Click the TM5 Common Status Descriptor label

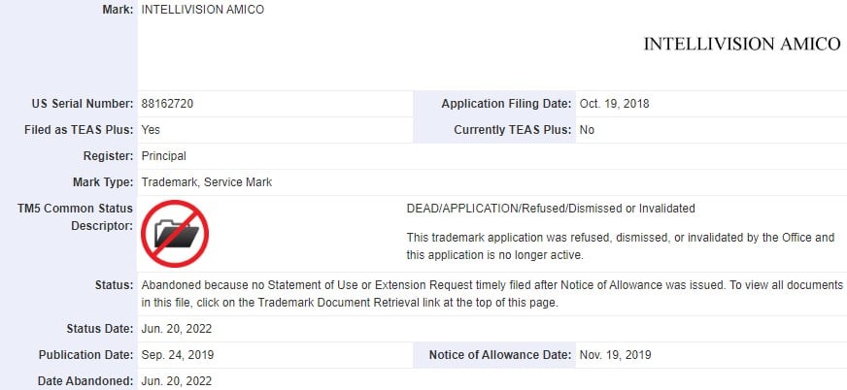coord(75,217)
